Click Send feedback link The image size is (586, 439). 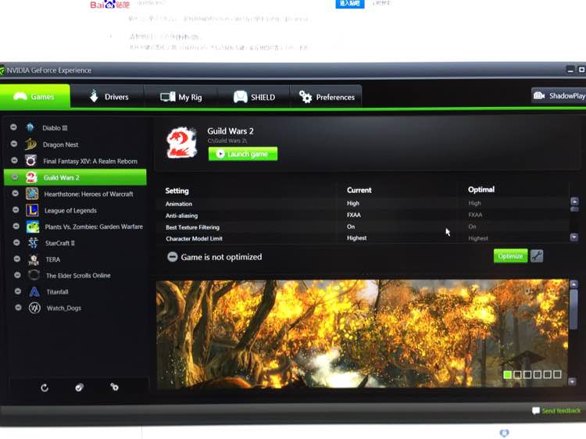[556, 411]
